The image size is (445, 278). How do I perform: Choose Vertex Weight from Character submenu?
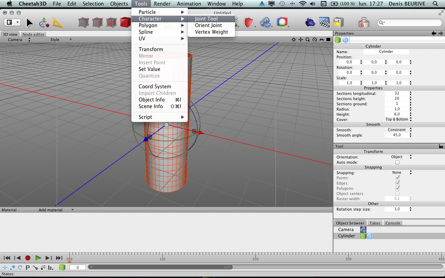coord(211,32)
